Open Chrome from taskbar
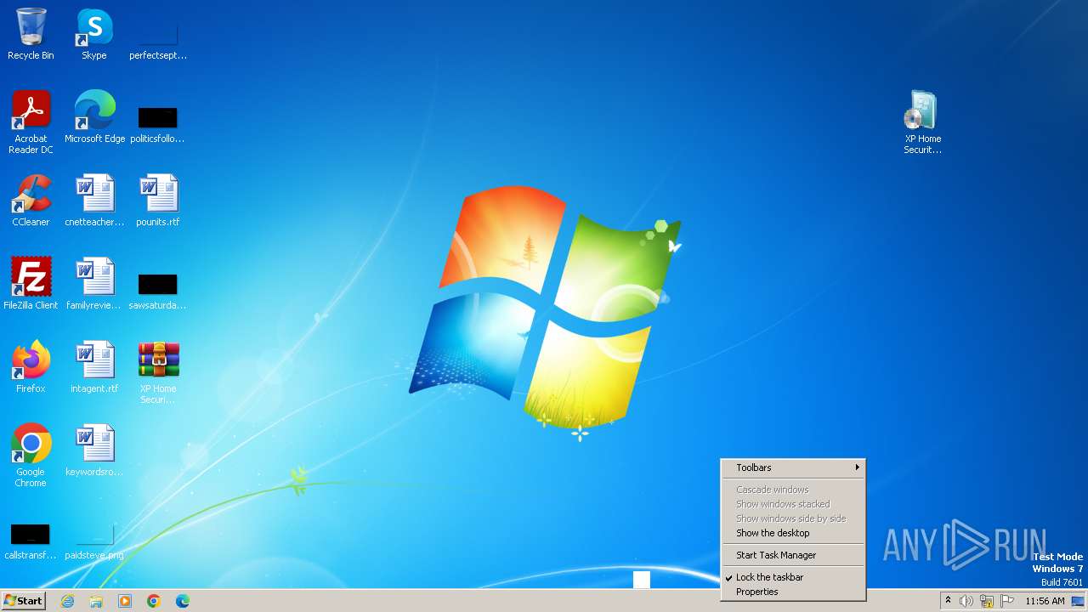The height and width of the screenshot is (612, 1088). coord(154,601)
